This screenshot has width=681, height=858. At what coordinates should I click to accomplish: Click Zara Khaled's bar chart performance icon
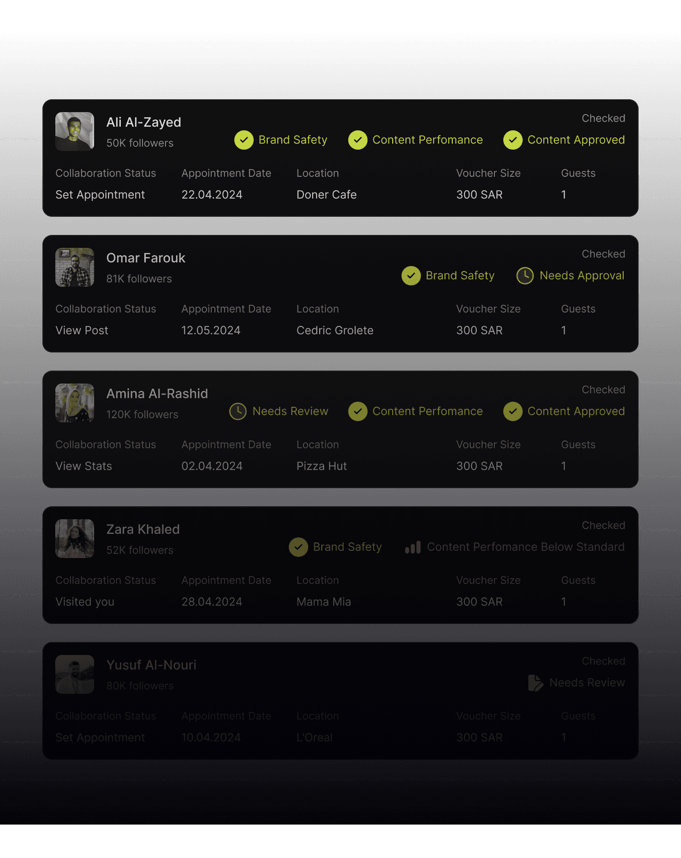point(413,547)
